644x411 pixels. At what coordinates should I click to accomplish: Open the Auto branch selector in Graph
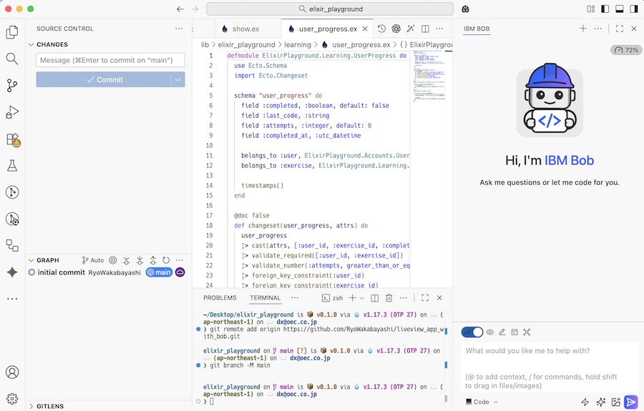pyautogui.click(x=93, y=260)
